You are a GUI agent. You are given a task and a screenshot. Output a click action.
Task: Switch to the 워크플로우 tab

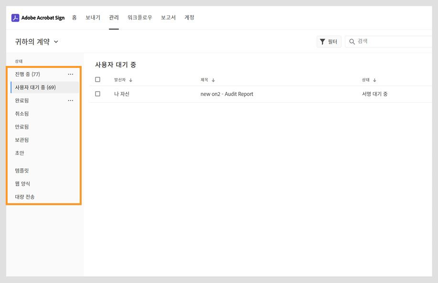[139, 17]
